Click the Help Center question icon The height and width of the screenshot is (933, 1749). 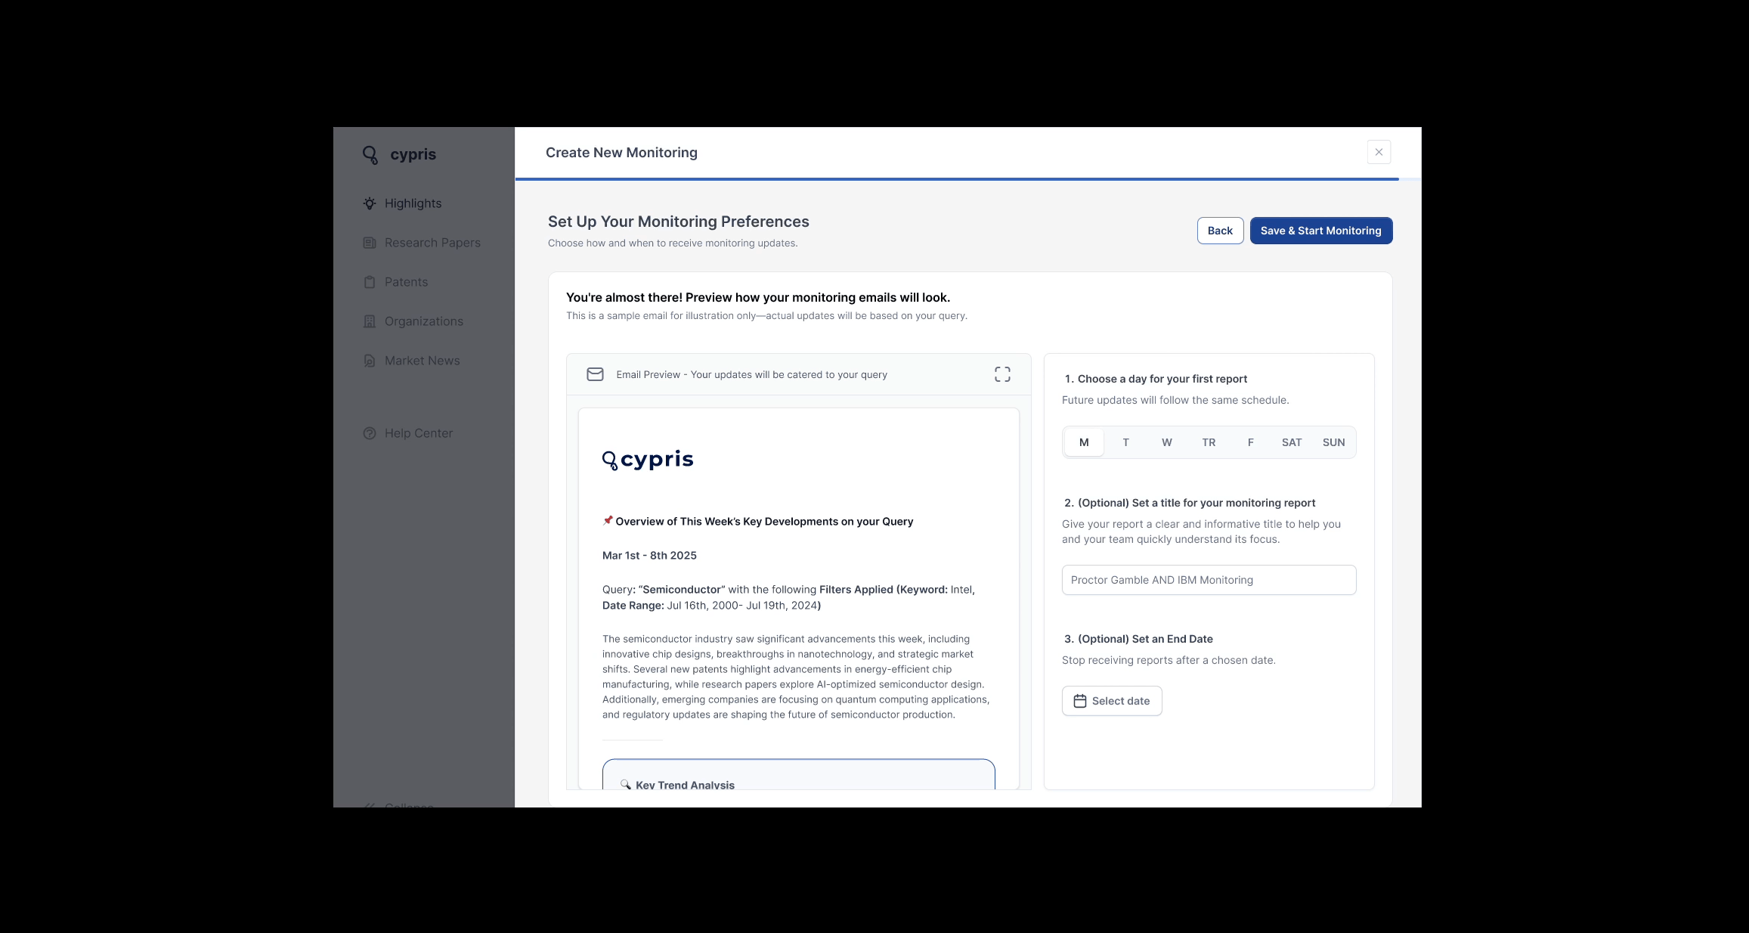click(x=370, y=433)
